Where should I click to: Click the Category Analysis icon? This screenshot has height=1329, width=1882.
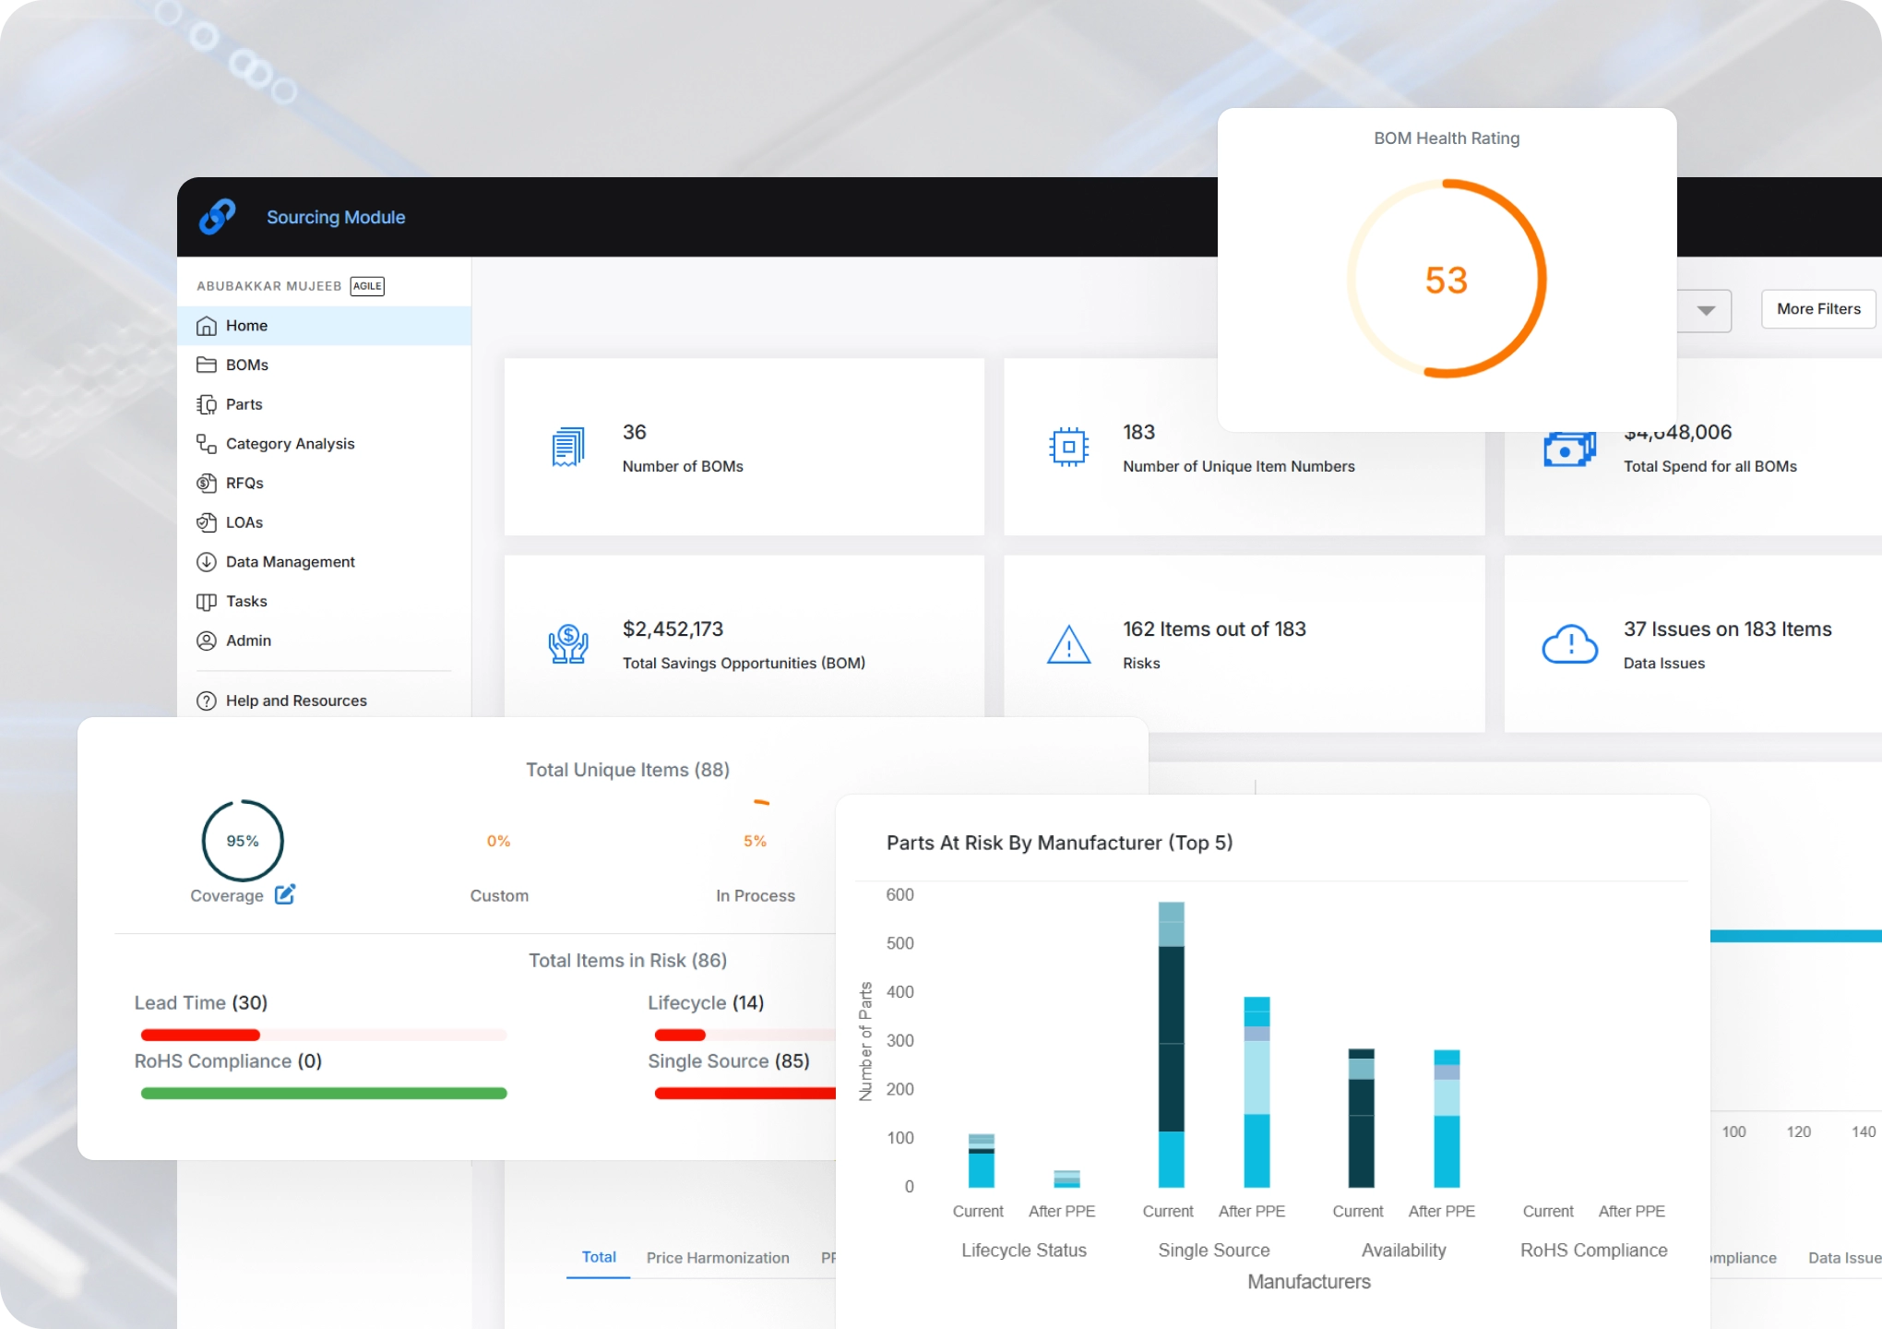(207, 444)
